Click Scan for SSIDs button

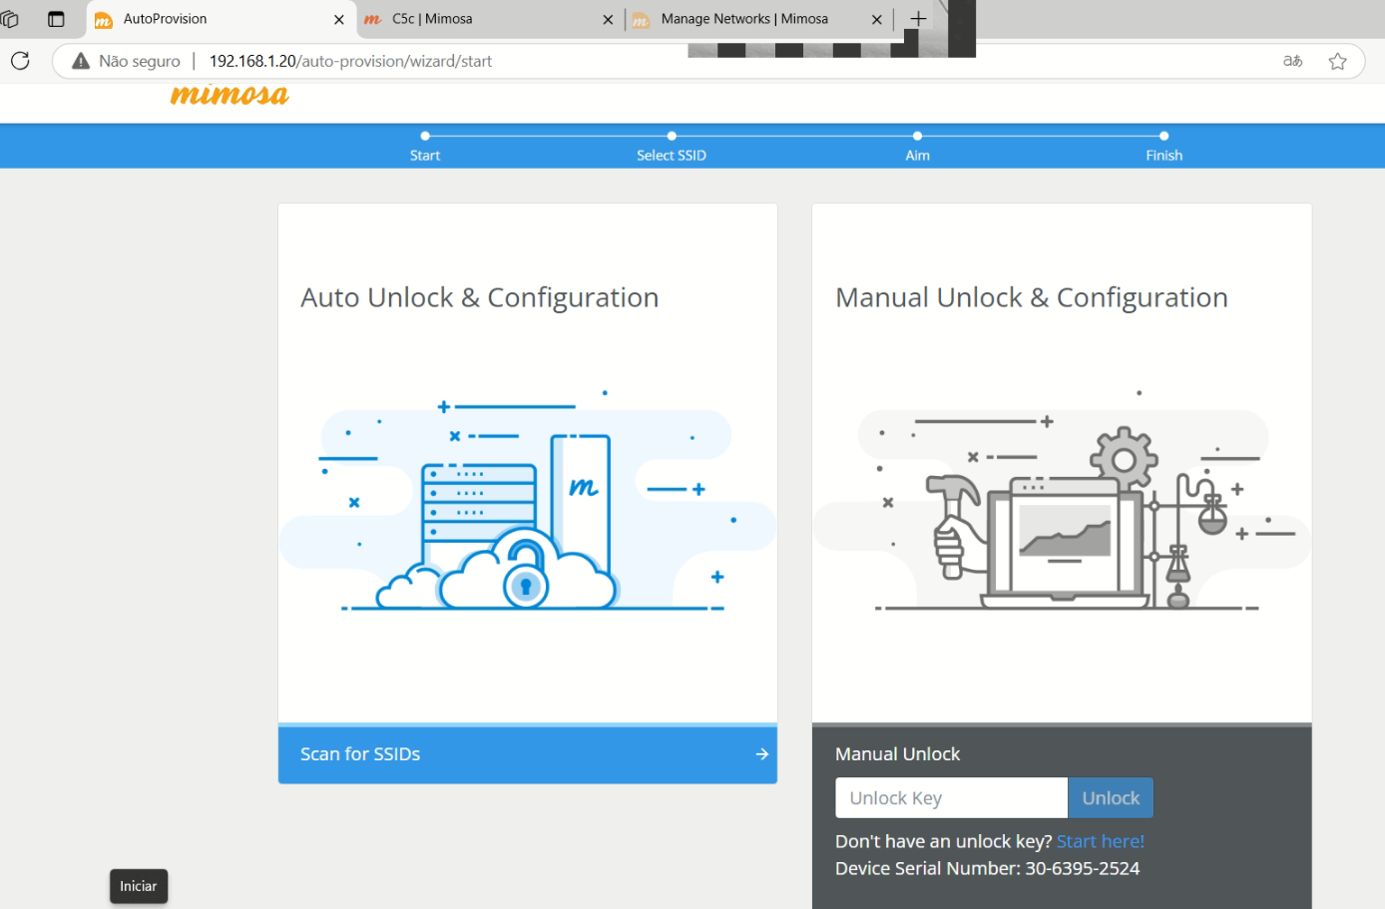528,754
